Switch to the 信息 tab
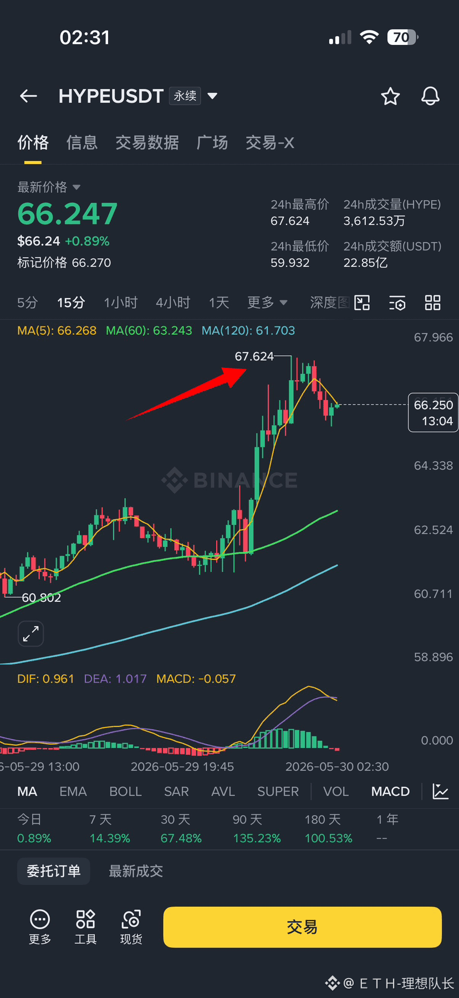Image resolution: width=459 pixels, height=998 pixels. tap(82, 143)
